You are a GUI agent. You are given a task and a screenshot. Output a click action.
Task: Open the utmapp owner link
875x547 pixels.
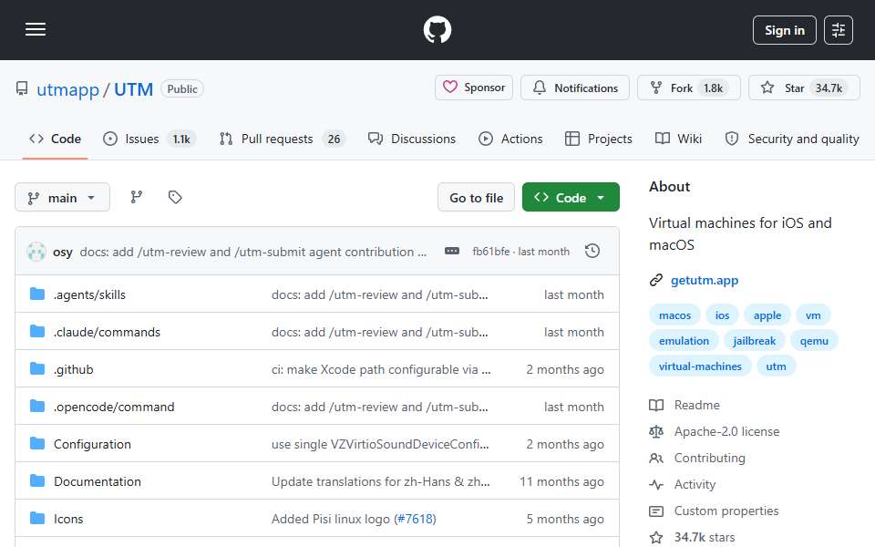click(x=67, y=89)
